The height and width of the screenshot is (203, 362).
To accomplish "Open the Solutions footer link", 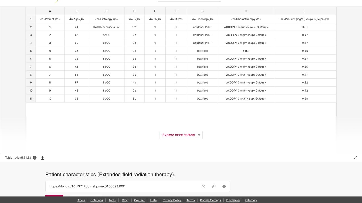I will (97, 200).
